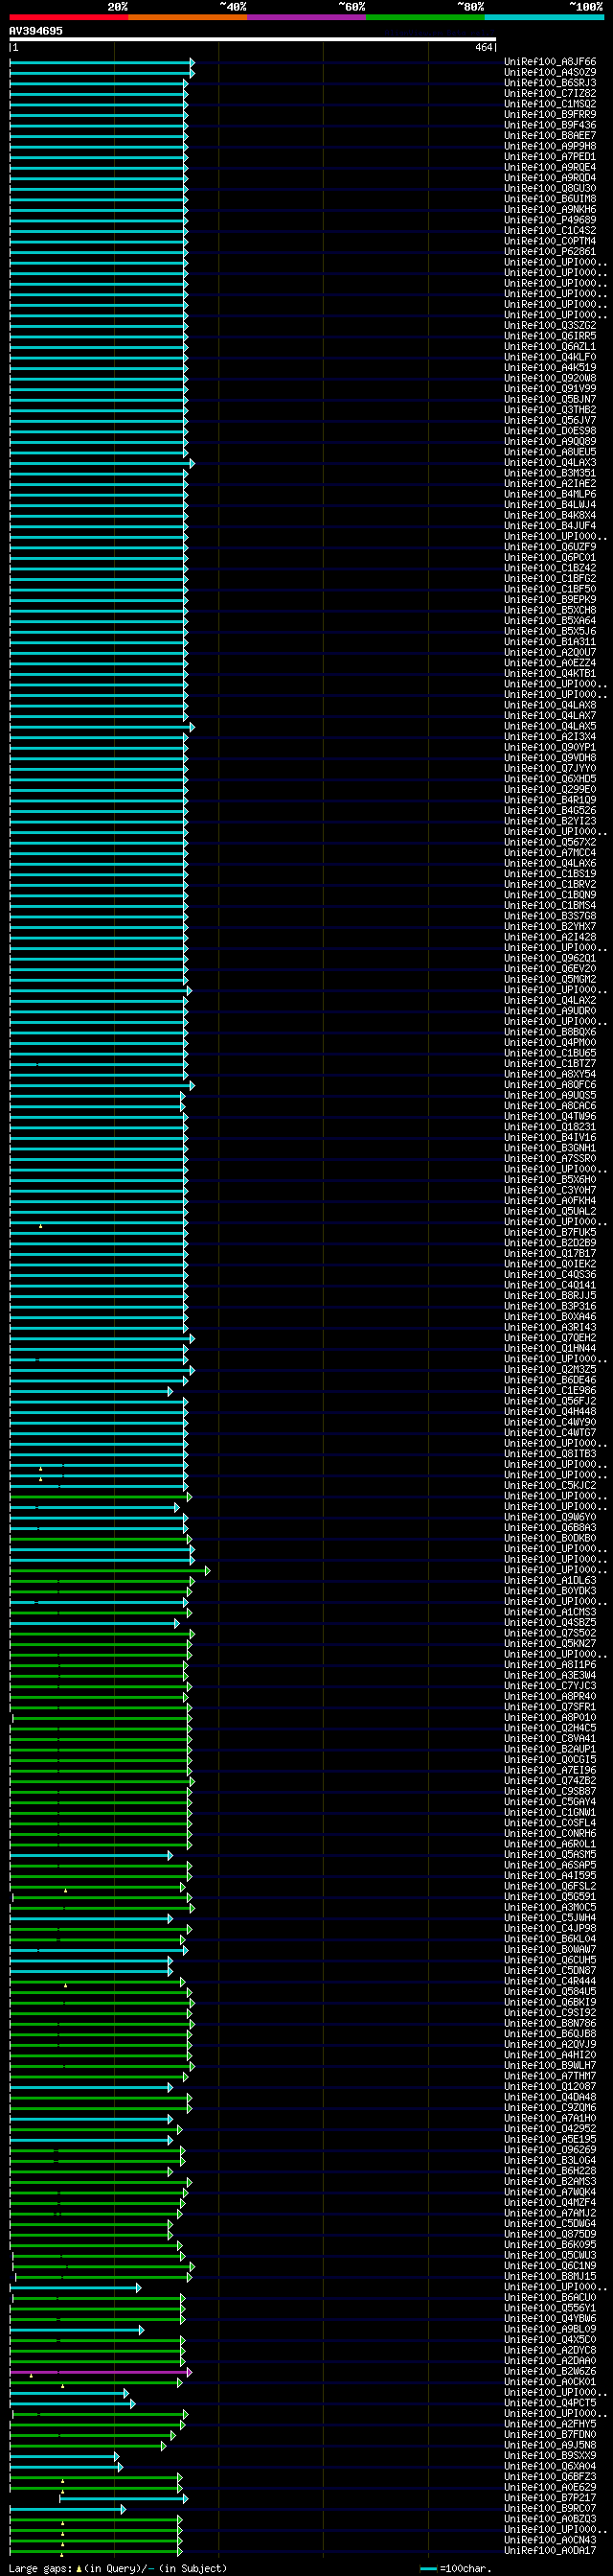
Task: Click the purple alignment bar for UniRef100_B2W6Z6
Action: tap(100, 2371)
